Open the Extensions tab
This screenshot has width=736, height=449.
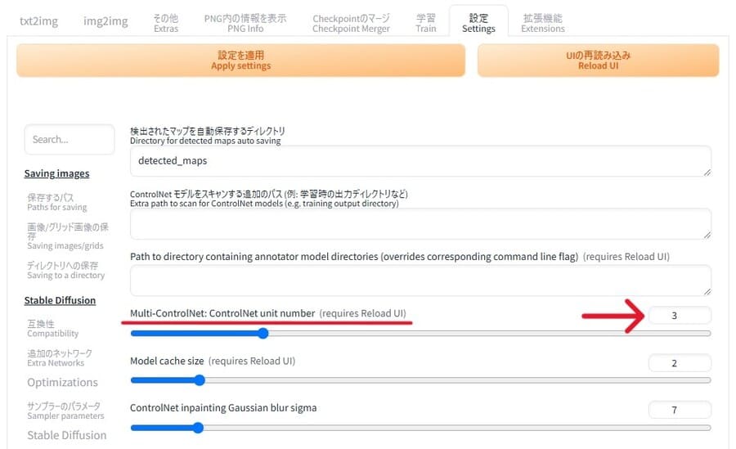(542, 22)
